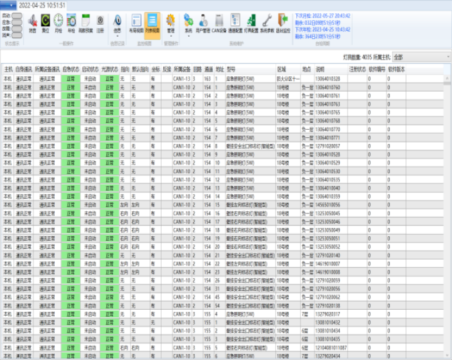Viewport: 452px width, 360px height.
Task: Click the 消音 (mute) speaker icon
Action: point(33,22)
